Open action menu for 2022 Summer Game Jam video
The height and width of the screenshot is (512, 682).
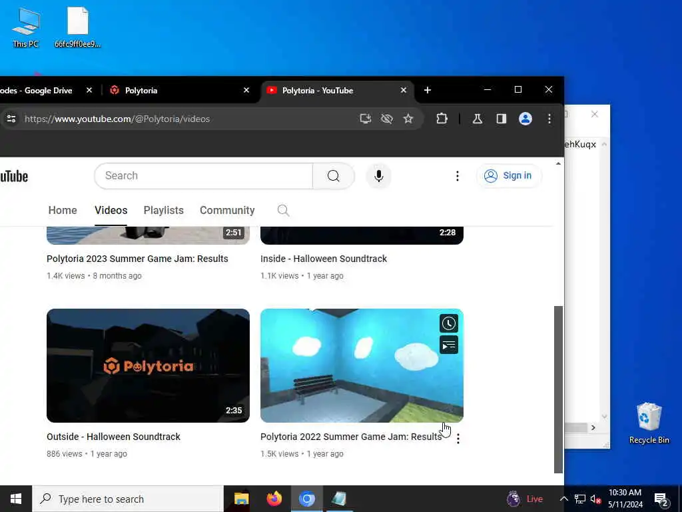click(x=458, y=439)
